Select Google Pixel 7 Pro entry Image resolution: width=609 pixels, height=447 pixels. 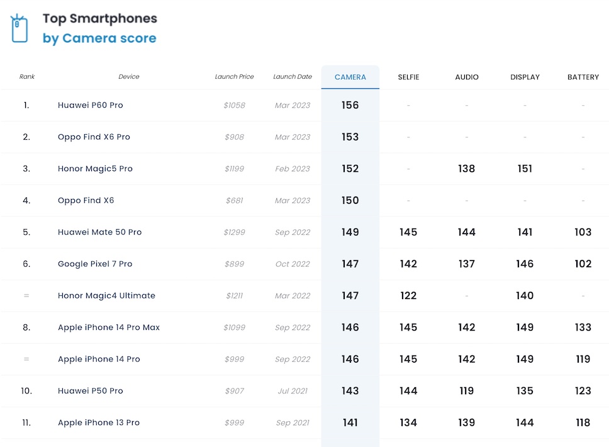coord(95,264)
